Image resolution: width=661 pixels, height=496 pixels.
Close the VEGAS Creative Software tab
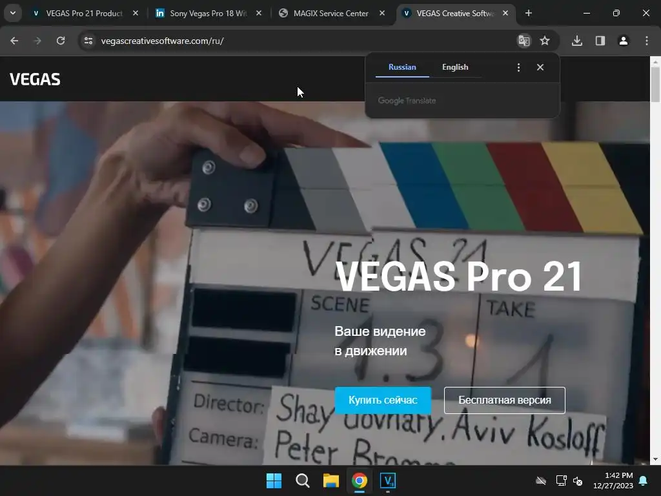pyautogui.click(x=505, y=13)
